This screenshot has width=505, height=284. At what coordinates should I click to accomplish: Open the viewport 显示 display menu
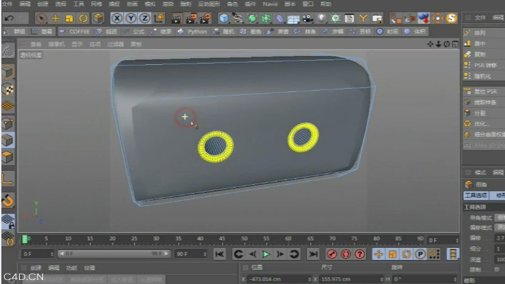pyautogui.click(x=77, y=44)
